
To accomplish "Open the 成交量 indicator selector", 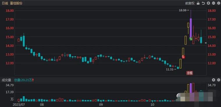I will (6, 80).
